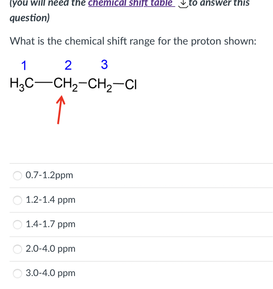
Task: Click the 3.0-4.0 ppm label text
Action: 50,273
